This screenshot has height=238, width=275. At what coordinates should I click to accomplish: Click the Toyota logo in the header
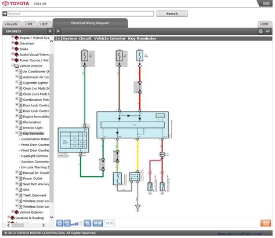point(16,3)
